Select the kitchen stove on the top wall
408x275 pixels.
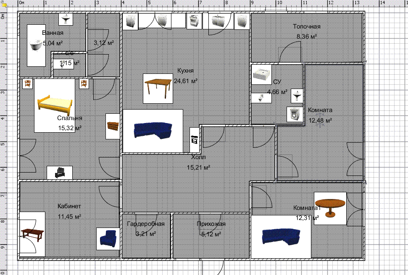195,21
